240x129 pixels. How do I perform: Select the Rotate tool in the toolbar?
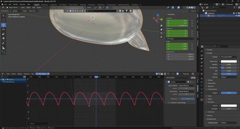(4, 30)
